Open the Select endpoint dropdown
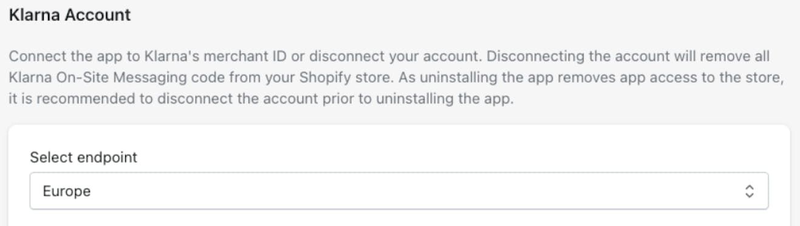This screenshot has height=226, width=800. coord(399,191)
